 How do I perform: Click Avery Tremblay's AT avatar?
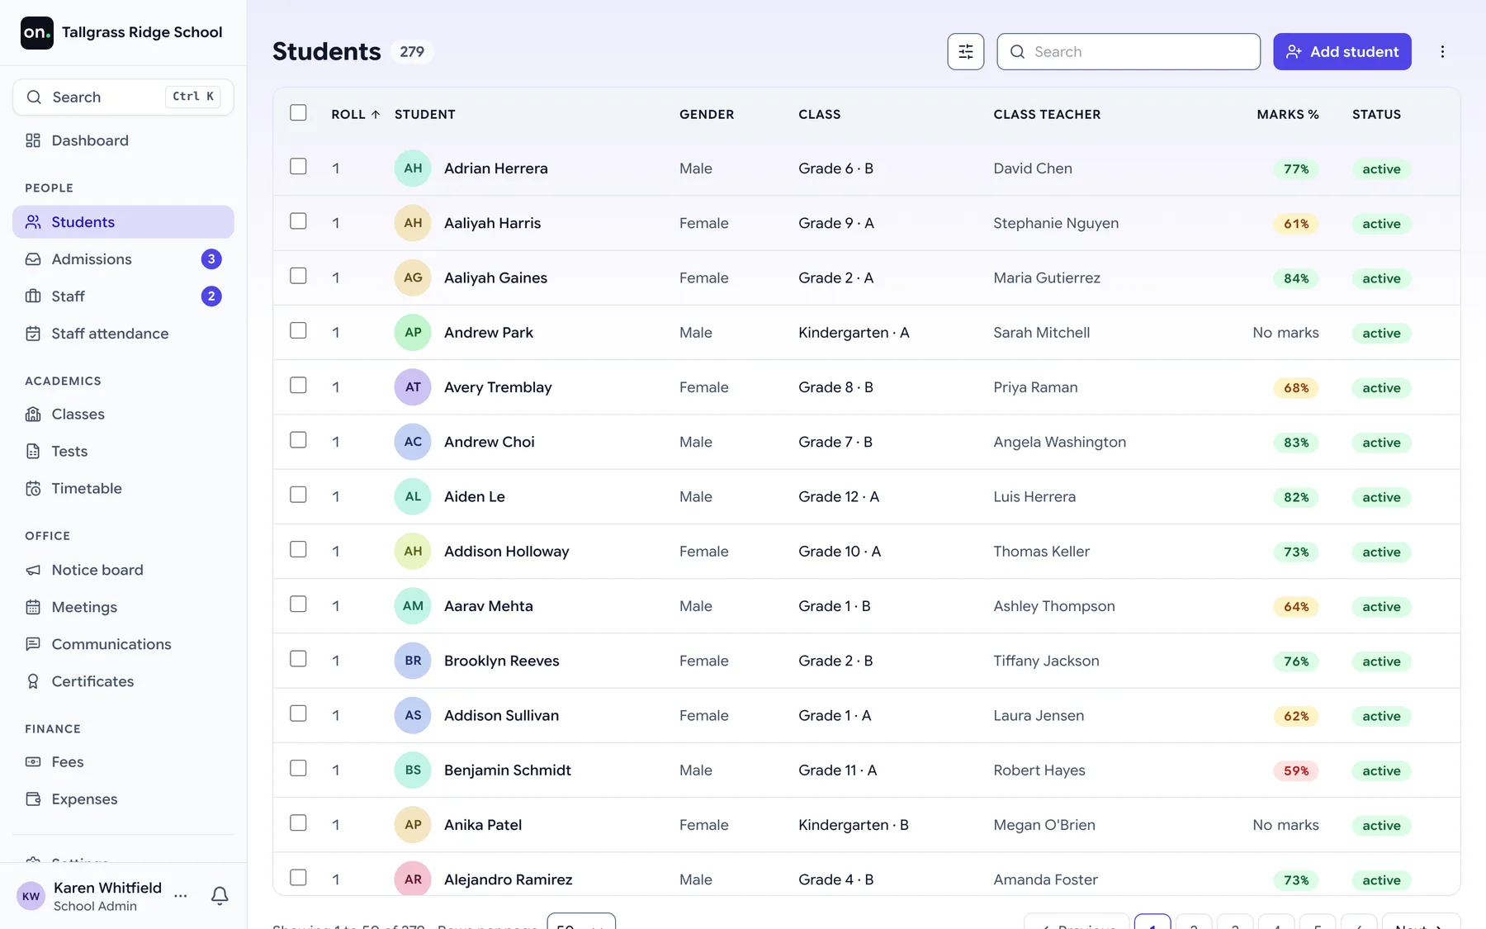pyautogui.click(x=413, y=387)
